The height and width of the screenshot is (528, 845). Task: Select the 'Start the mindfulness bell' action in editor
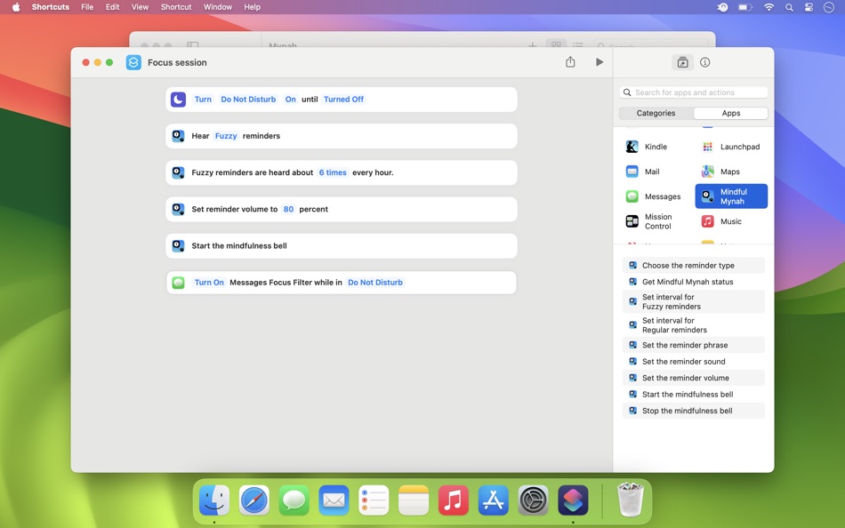point(342,245)
